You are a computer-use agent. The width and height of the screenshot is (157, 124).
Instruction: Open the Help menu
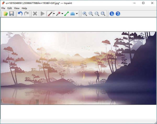(24, 8)
